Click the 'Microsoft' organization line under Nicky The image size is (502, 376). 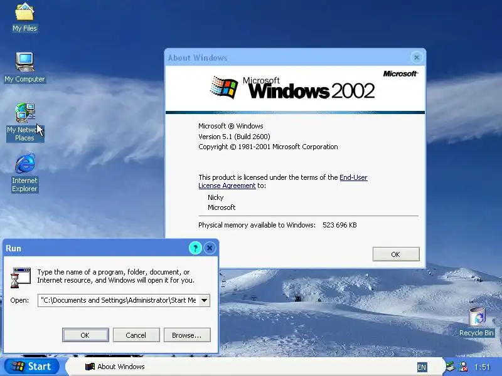click(x=222, y=207)
